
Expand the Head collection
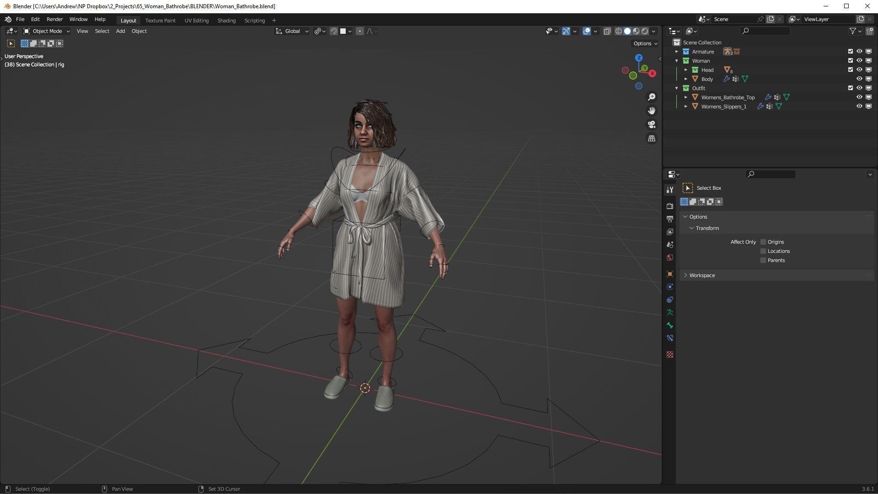(686, 70)
